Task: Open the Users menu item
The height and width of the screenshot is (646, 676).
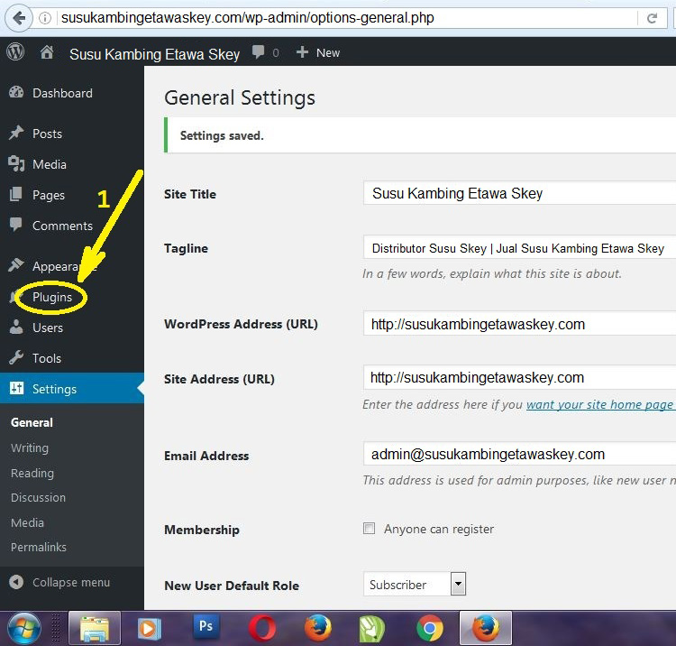Action: point(48,328)
